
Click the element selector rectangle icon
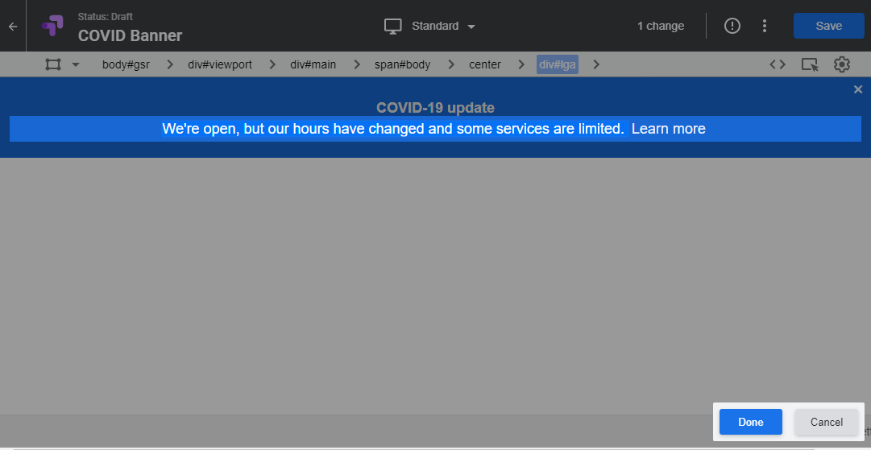52,64
